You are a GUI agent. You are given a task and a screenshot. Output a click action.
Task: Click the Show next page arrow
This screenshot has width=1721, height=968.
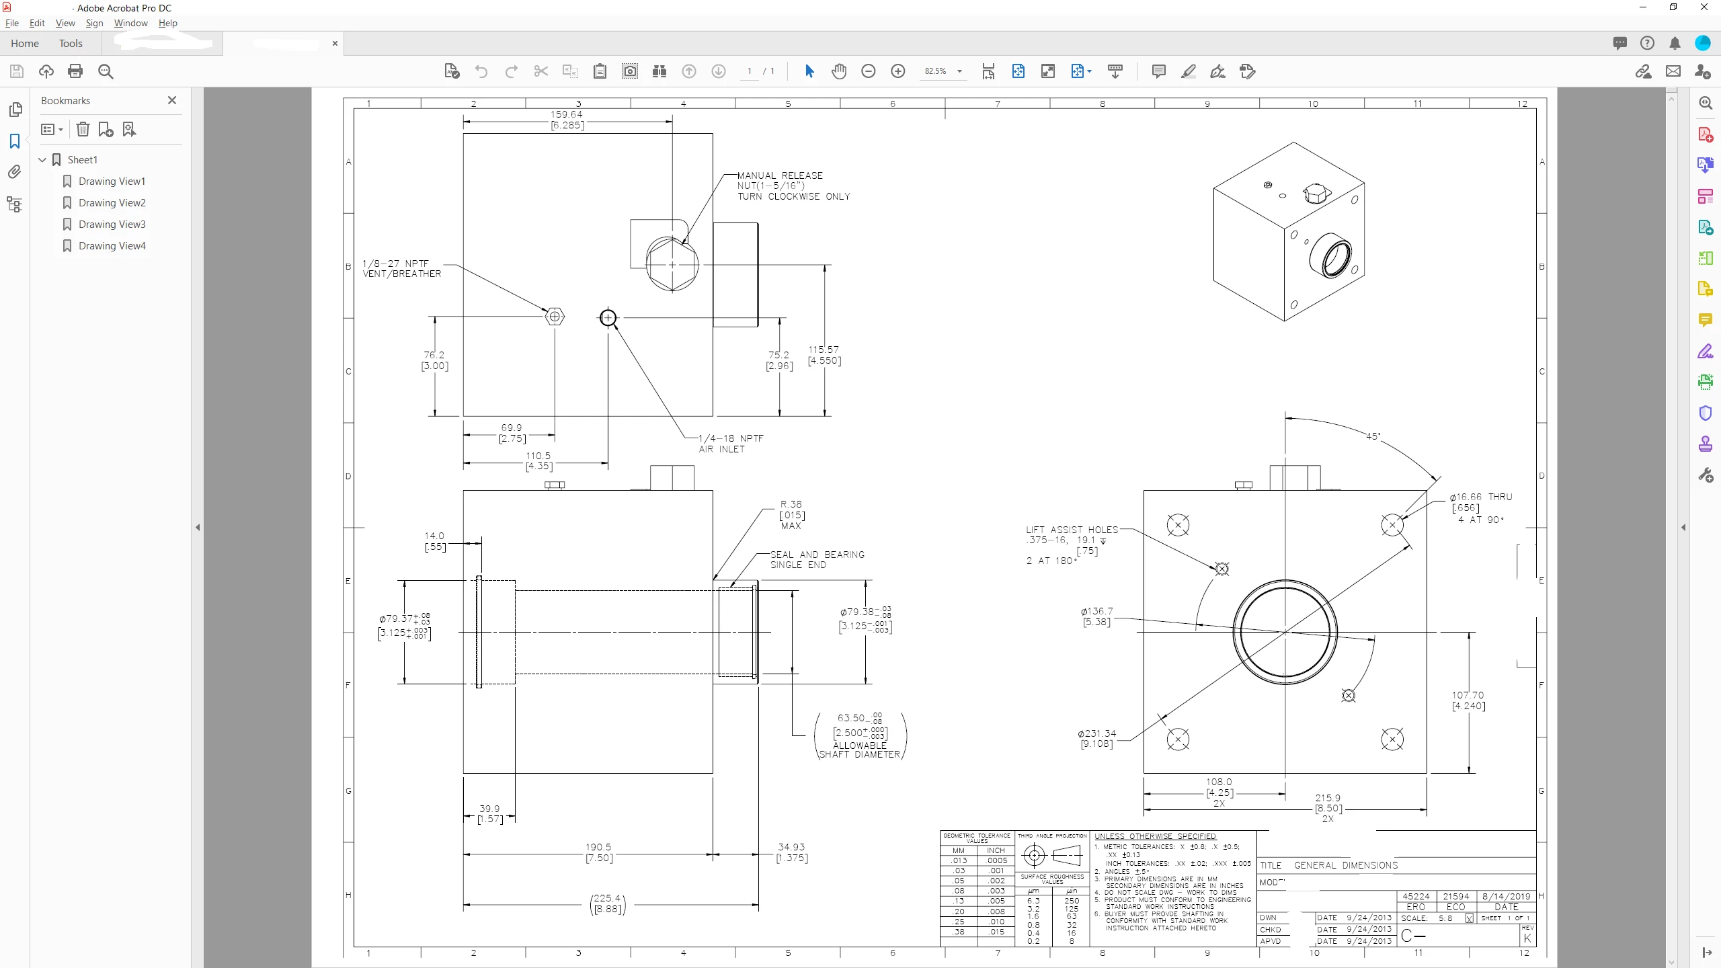(x=719, y=71)
